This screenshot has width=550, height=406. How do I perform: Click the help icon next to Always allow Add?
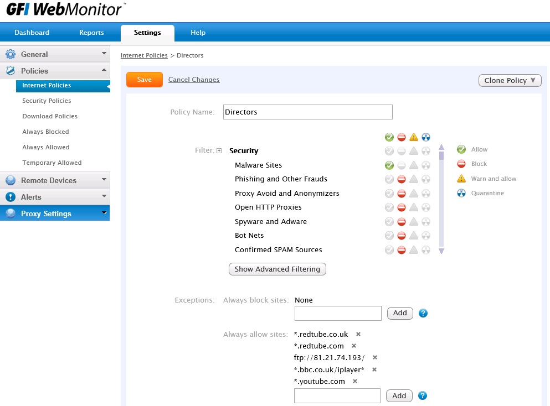tap(423, 396)
